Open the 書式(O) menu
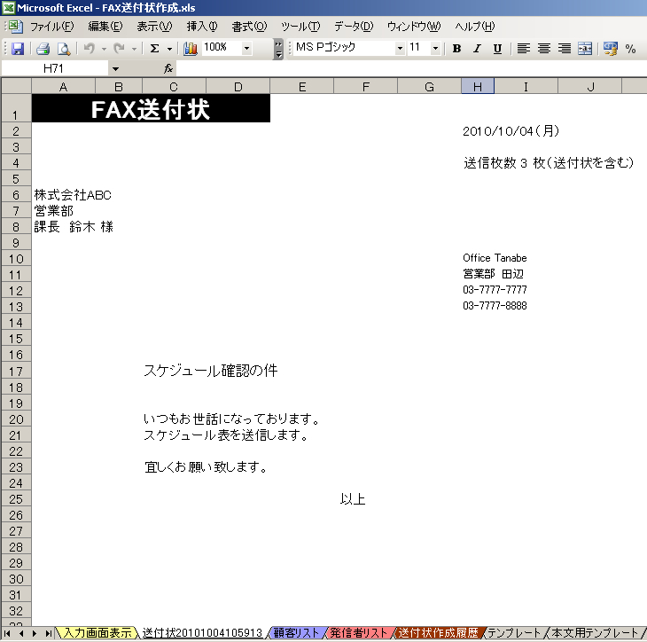 (x=249, y=27)
